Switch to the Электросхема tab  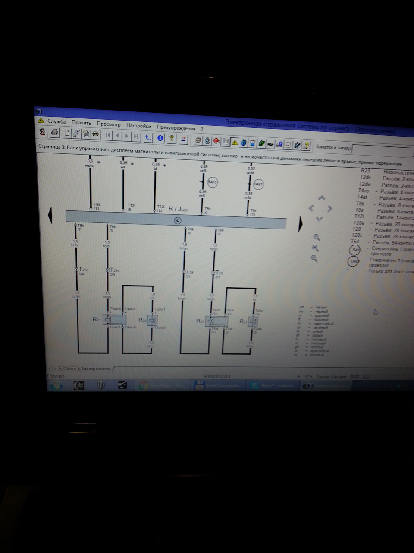(96, 369)
